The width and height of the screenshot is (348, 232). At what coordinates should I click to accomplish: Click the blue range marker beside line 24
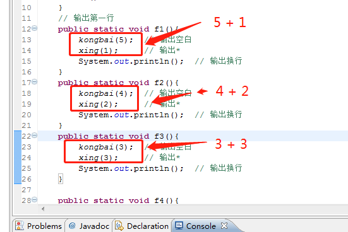(x=18, y=158)
